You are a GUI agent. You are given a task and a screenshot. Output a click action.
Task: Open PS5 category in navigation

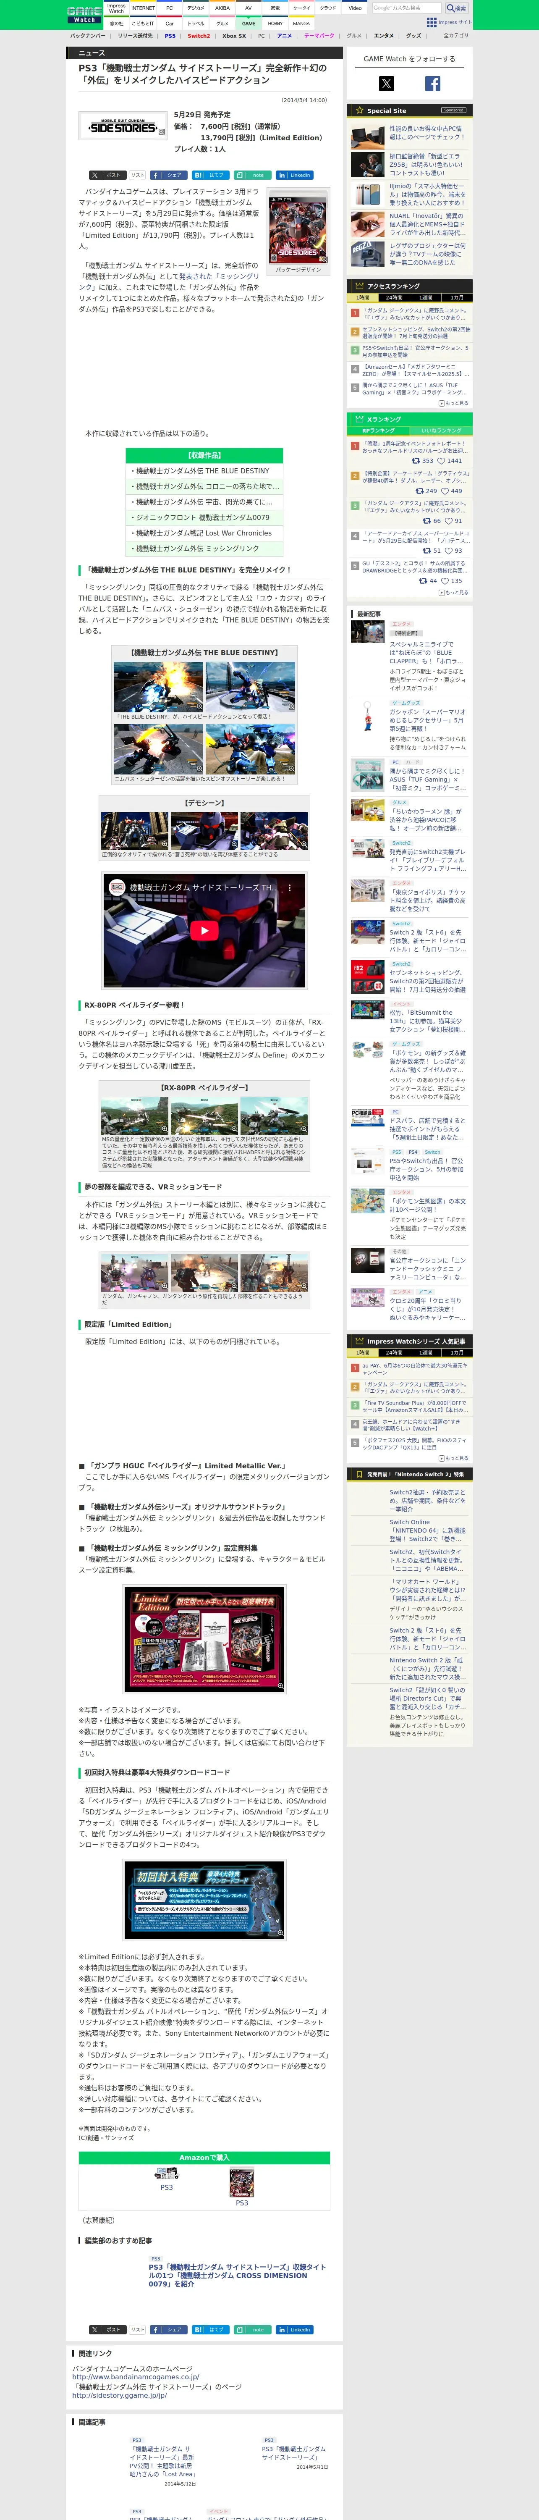point(170,35)
